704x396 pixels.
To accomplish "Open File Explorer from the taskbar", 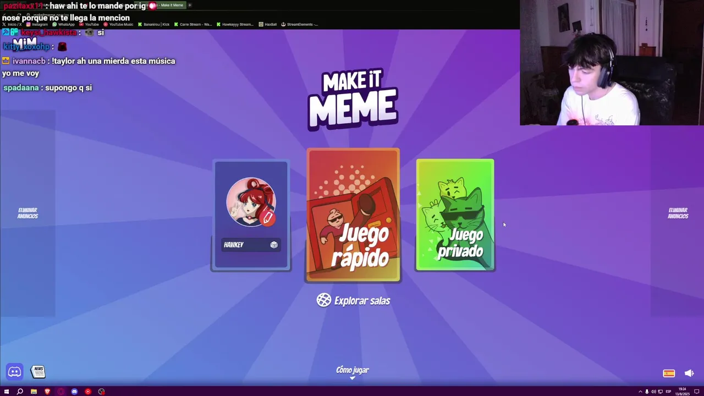I will pyautogui.click(x=34, y=392).
